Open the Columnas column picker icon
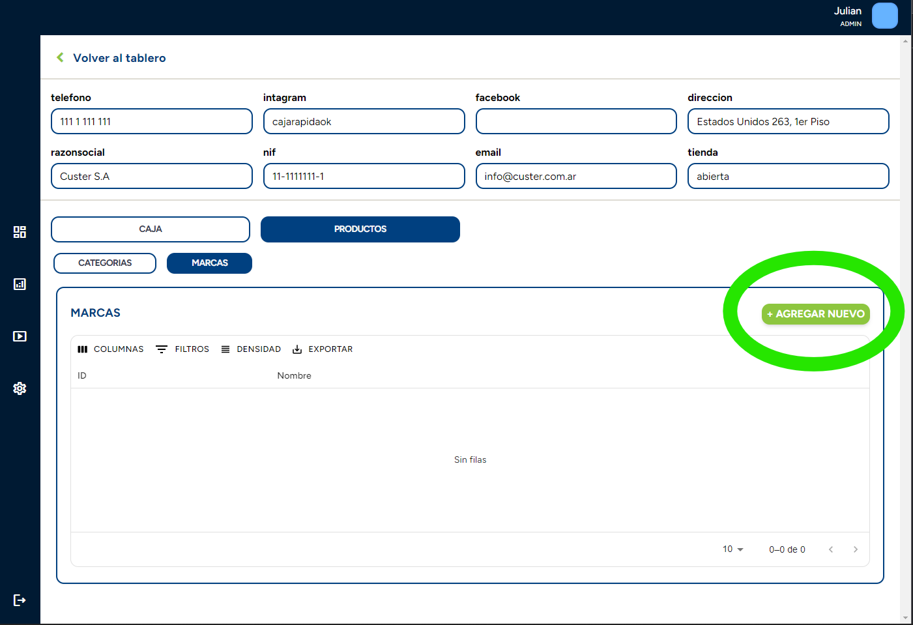This screenshot has height=625, width=913. click(83, 349)
